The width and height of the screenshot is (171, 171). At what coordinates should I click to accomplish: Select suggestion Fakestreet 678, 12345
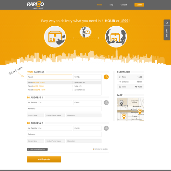tap(64, 82)
